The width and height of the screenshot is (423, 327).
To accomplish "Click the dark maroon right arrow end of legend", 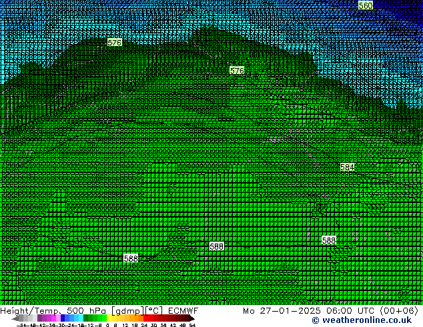I will (192, 318).
